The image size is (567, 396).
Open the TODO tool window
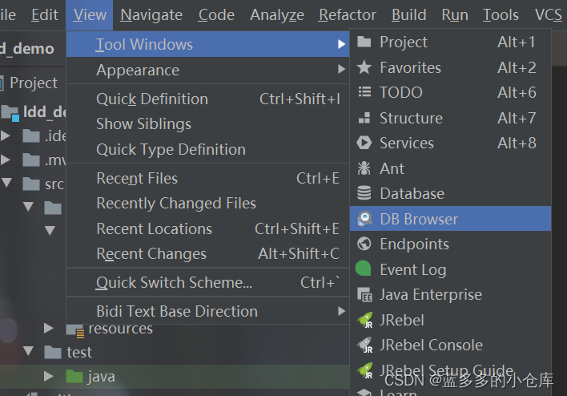click(450, 92)
